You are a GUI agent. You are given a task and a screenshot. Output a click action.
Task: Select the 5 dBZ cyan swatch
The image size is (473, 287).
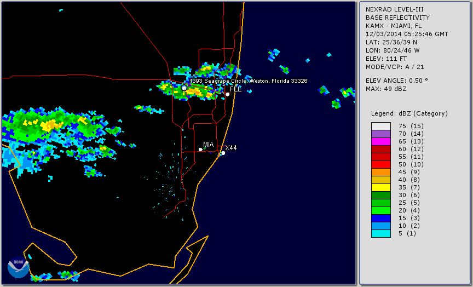pyautogui.click(x=381, y=233)
